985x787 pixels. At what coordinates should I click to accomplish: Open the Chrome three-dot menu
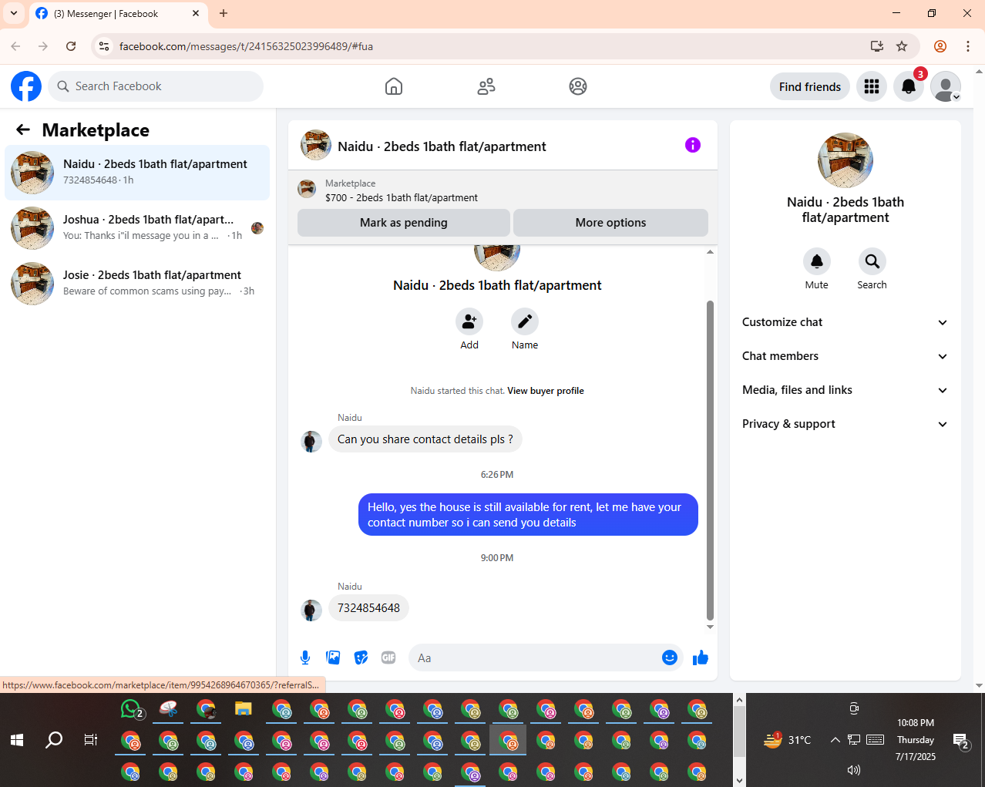click(x=968, y=46)
